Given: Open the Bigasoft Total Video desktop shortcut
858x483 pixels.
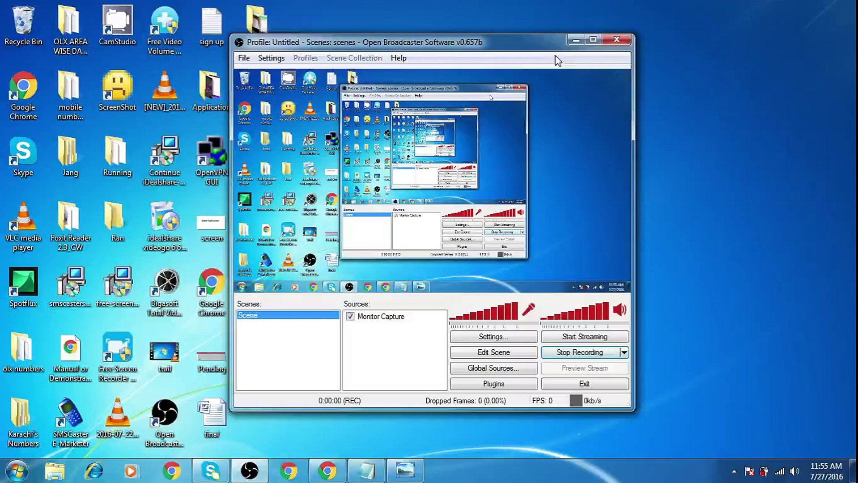Looking at the screenshot, I should (165, 292).
